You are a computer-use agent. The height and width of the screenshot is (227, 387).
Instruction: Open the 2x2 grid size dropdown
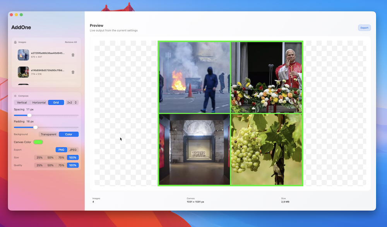[x=72, y=102]
